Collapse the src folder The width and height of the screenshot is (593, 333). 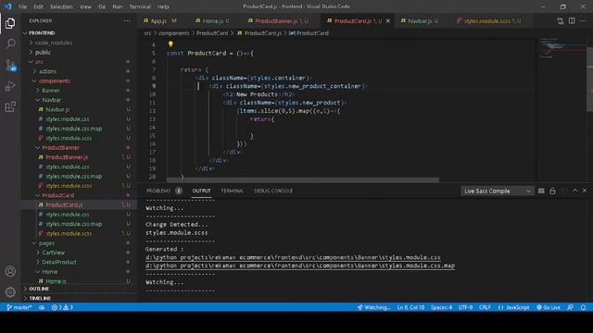(79, 62)
